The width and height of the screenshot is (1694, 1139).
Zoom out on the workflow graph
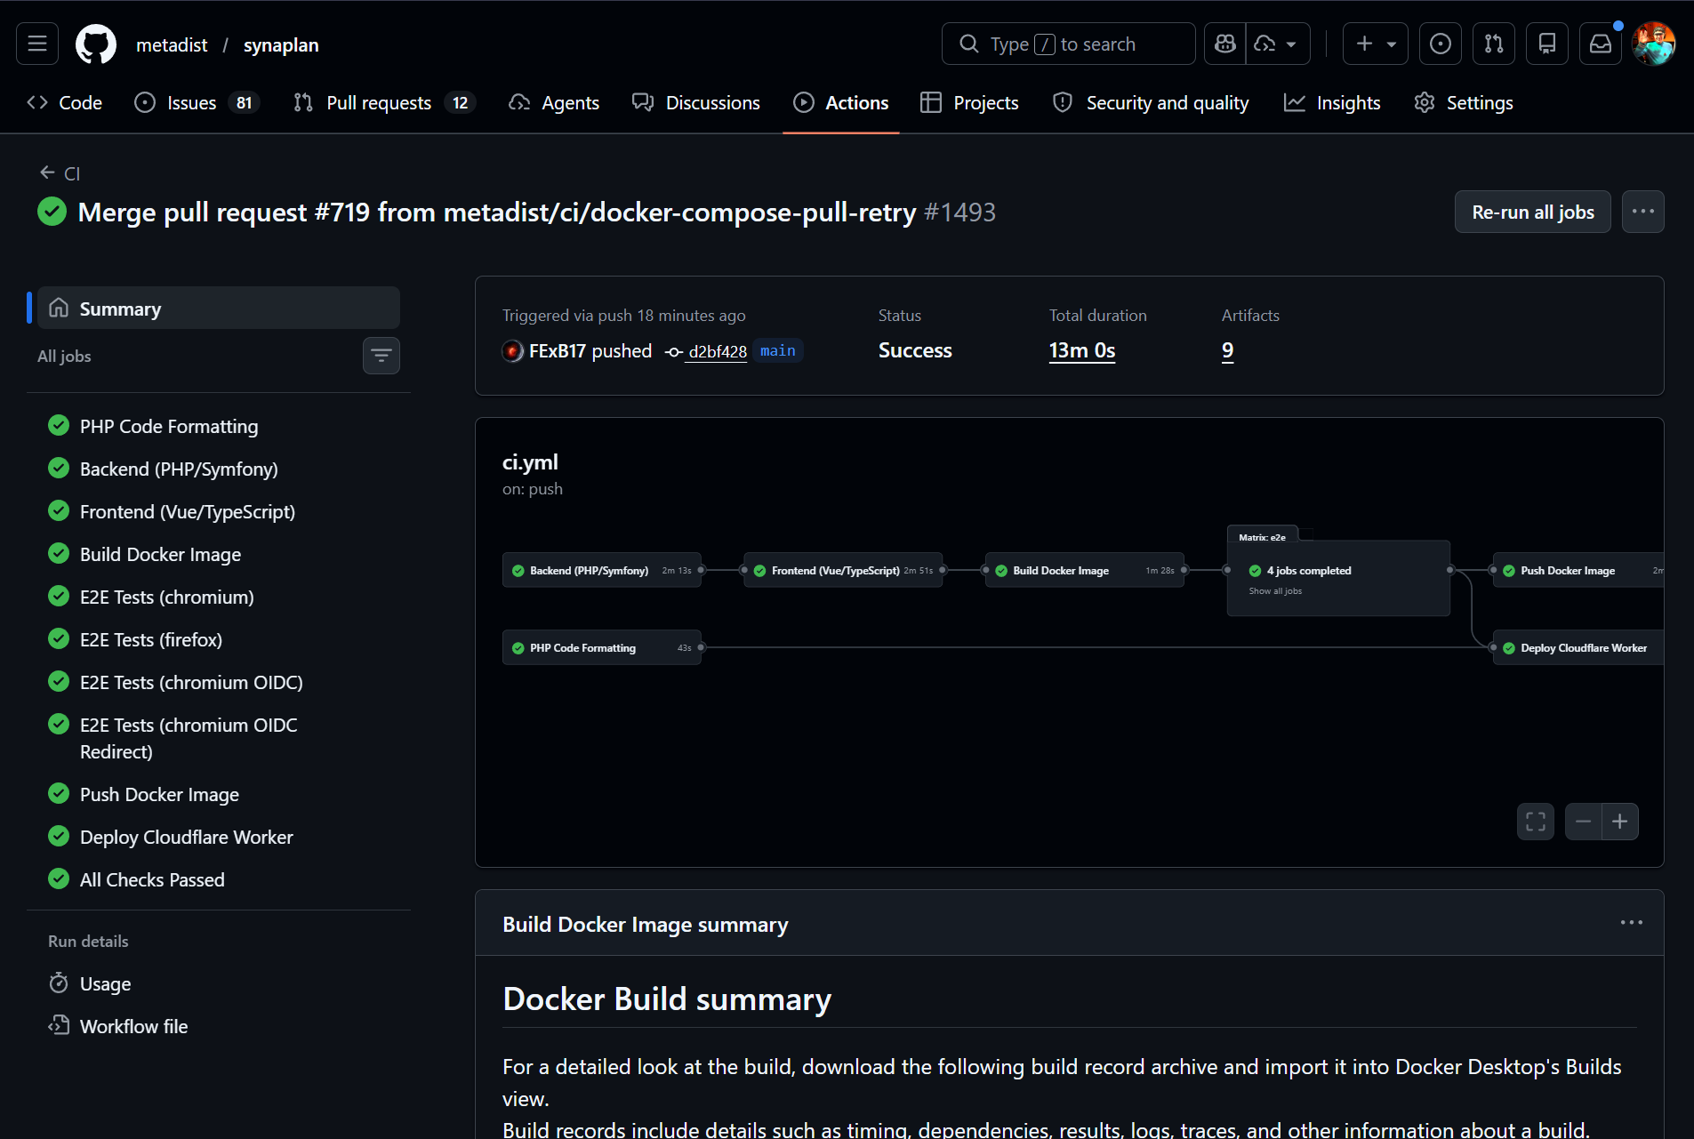(x=1583, y=822)
